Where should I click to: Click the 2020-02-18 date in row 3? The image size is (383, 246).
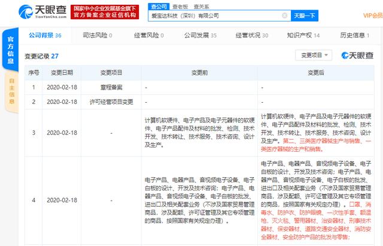tap(62, 133)
